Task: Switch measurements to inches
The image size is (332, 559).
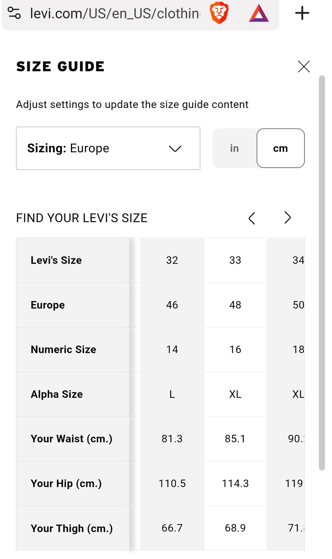Action: click(234, 148)
